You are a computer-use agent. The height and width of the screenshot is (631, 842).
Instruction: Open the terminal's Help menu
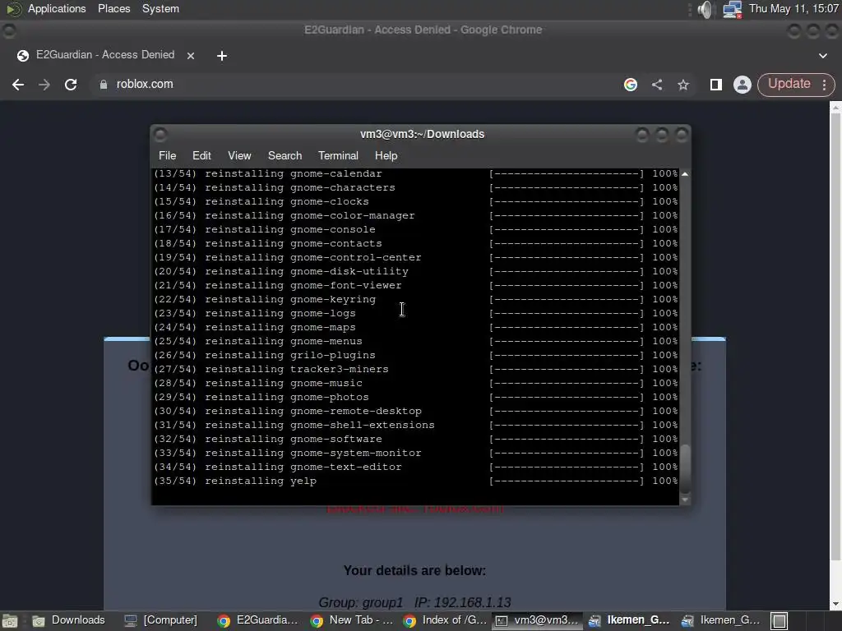tap(386, 155)
